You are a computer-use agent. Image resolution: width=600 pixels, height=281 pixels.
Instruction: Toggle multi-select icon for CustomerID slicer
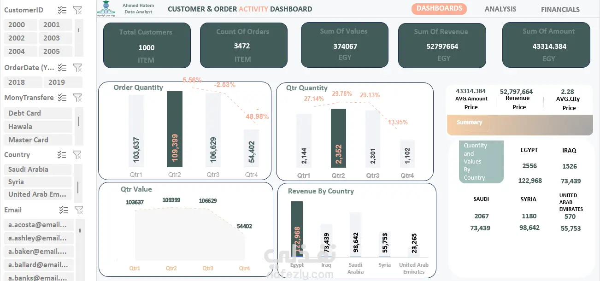pyautogui.click(x=62, y=10)
